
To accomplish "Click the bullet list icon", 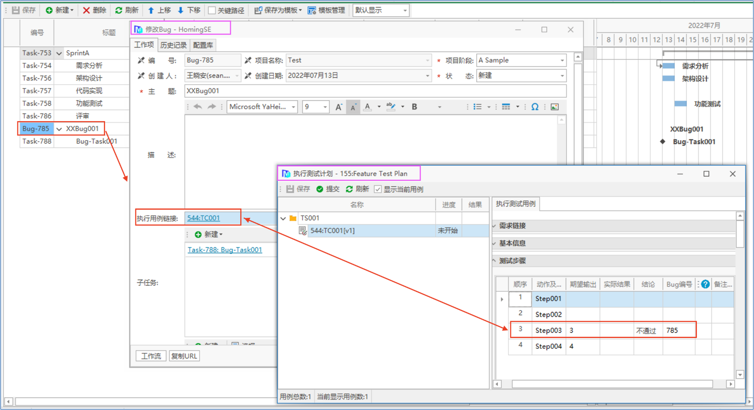I will click(x=478, y=107).
